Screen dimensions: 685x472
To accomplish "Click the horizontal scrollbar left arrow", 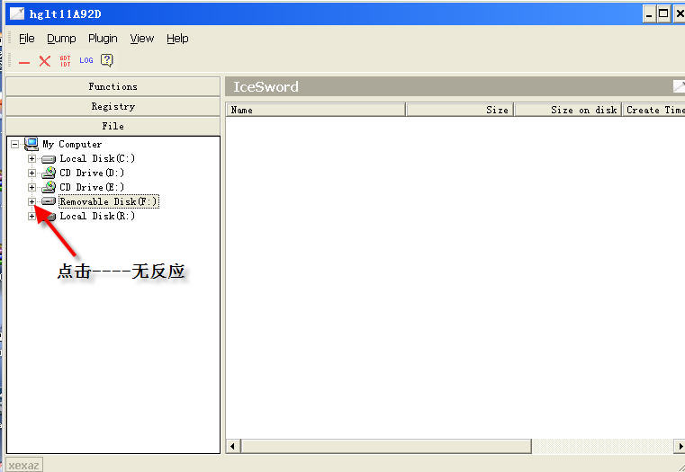I will point(233,446).
